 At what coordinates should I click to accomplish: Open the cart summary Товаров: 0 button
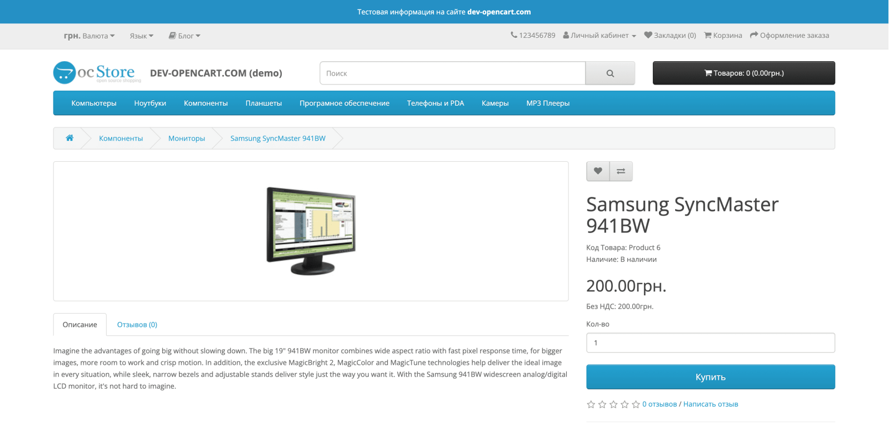coord(744,73)
